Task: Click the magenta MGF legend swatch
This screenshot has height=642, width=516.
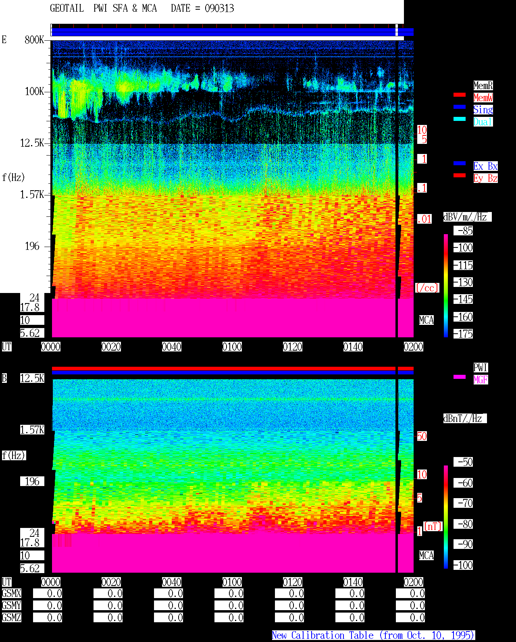Action: click(460, 377)
